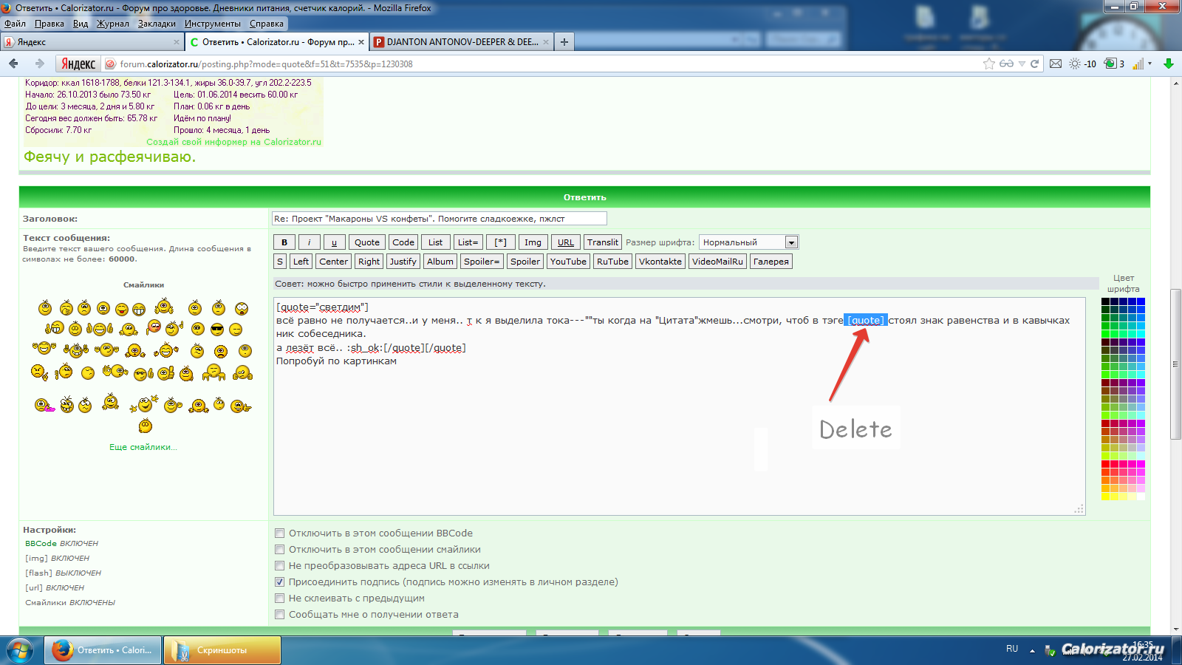The image size is (1182, 665).
Task: Apply italic with the i button
Action: pos(310,242)
